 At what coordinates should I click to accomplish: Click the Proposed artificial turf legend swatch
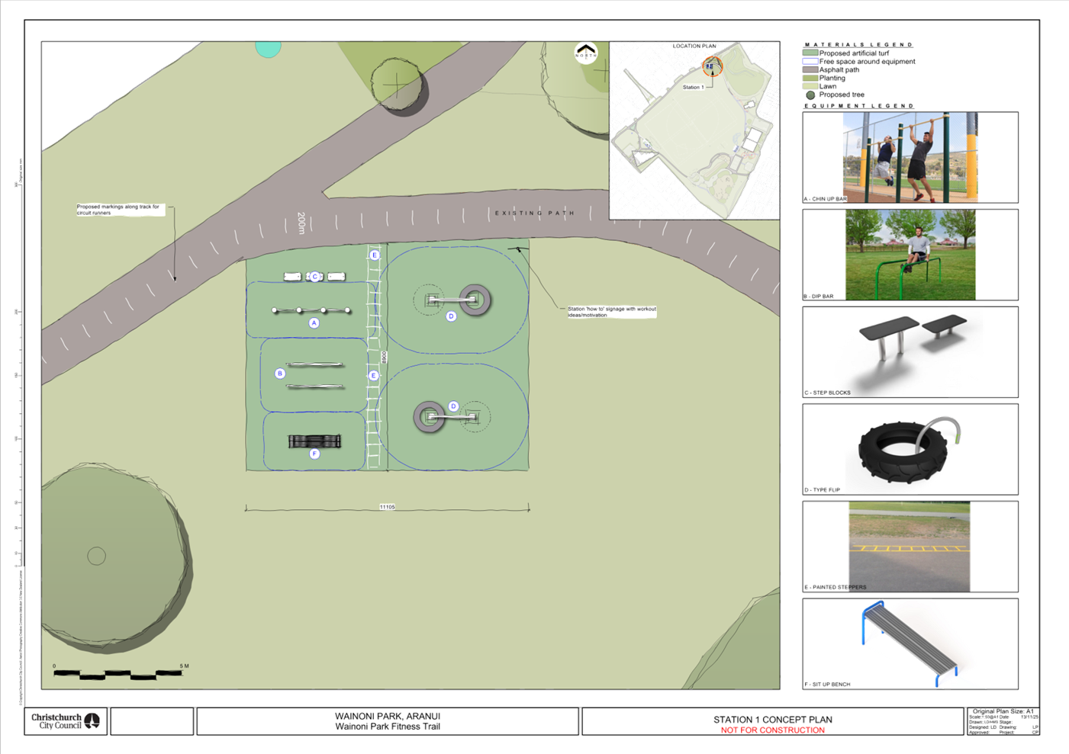coord(810,53)
